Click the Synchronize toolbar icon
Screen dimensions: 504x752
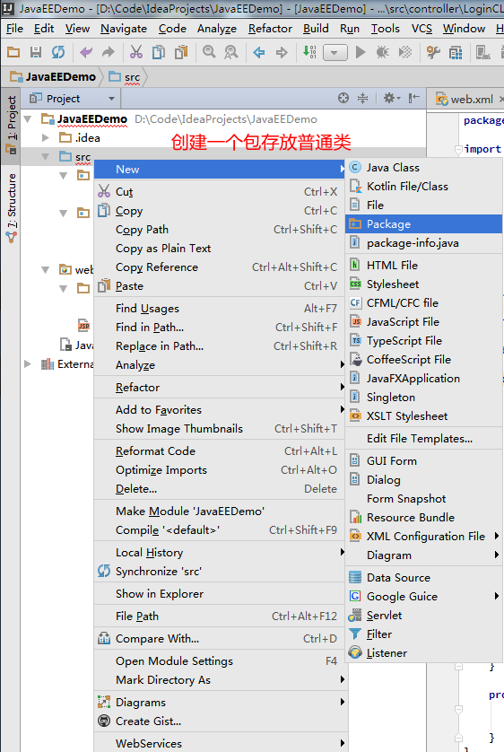pyautogui.click(x=58, y=52)
